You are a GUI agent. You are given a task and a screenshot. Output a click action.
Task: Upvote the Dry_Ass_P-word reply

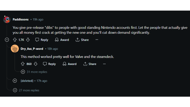click(23, 64)
